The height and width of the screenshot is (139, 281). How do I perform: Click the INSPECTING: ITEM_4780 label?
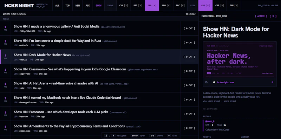pos(214,16)
